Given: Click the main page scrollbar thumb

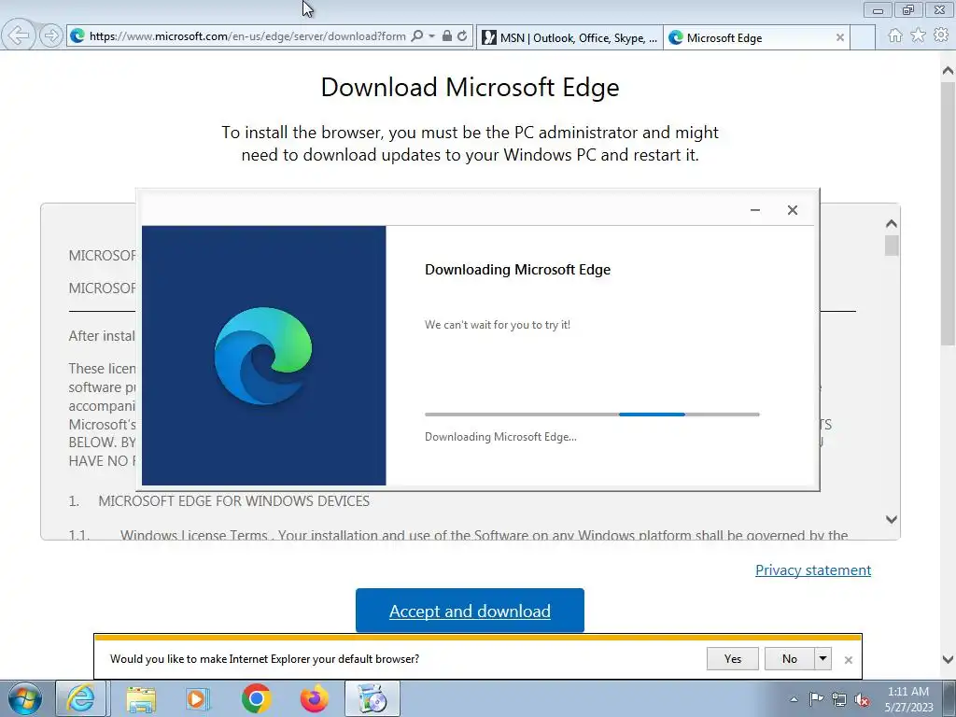Looking at the screenshot, I should 949,214.
